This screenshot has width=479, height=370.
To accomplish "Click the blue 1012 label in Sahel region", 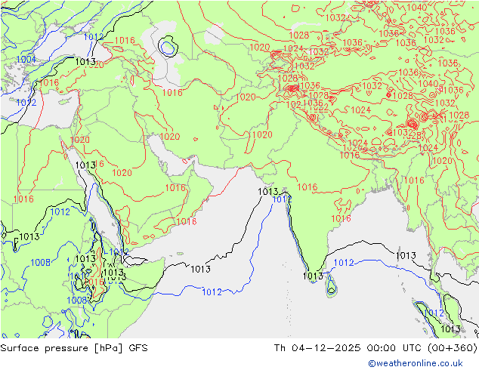I will (60, 212).
